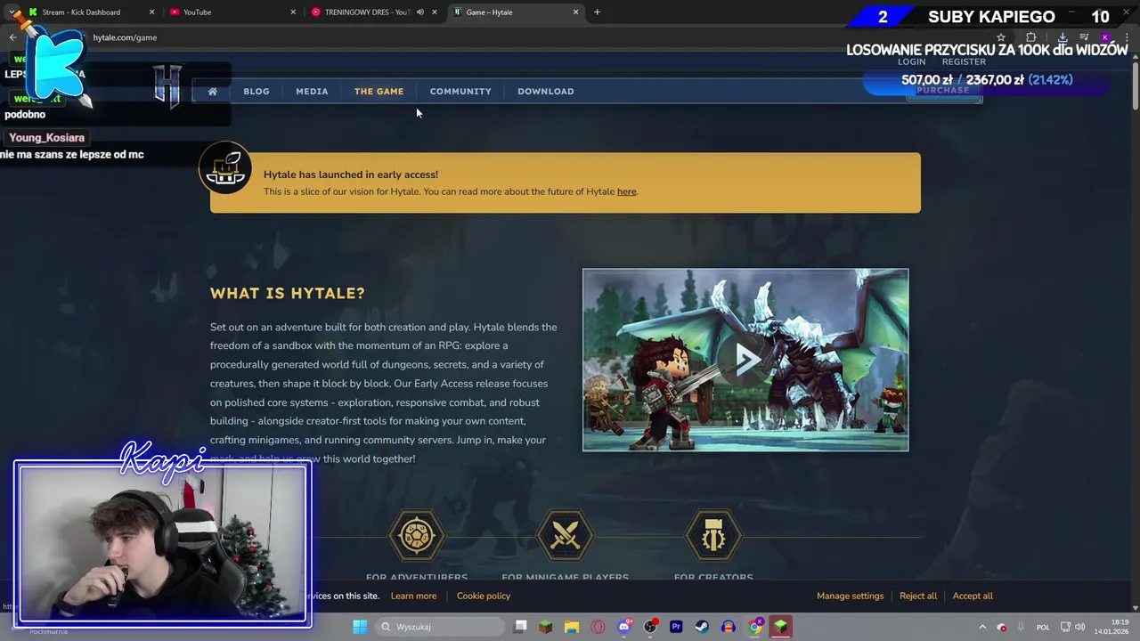Open Adobe Premiere Pro from taskbar
The width and height of the screenshot is (1140, 641).
(676, 627)
